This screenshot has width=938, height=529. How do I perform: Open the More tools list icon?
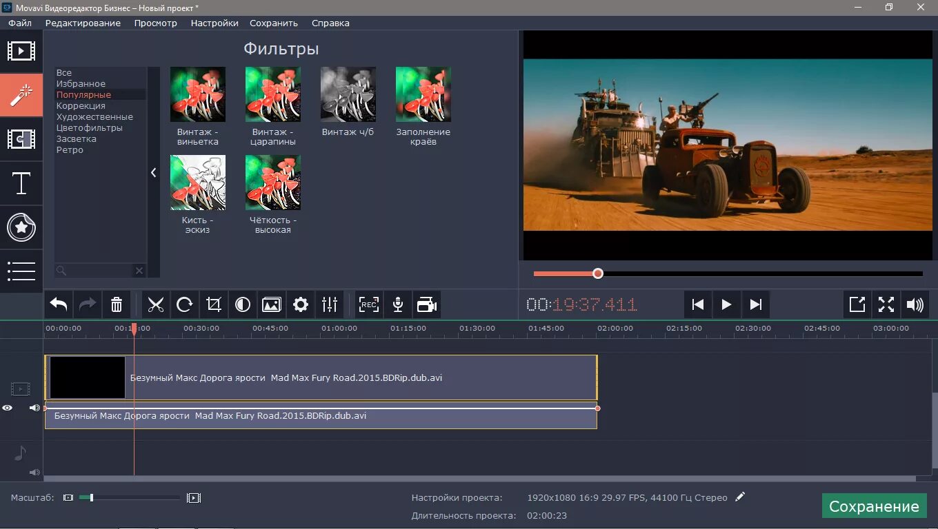(21, 271)
